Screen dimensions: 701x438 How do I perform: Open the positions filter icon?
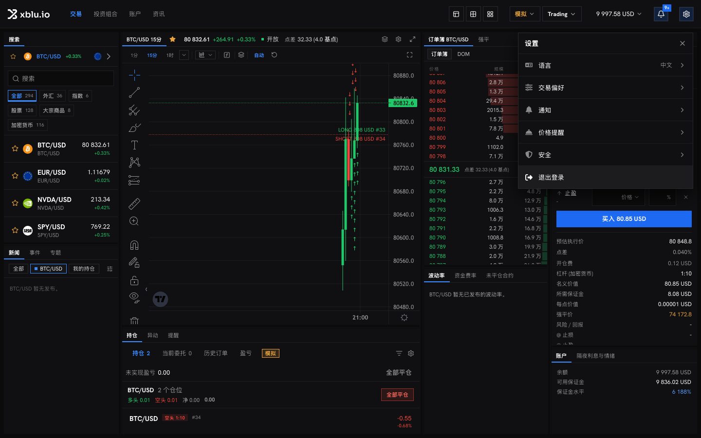point(399,353)
